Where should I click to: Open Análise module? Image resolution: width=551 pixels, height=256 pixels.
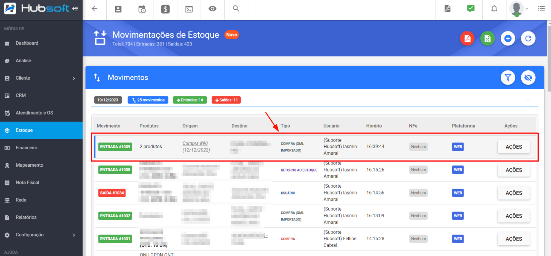[41, 61]
